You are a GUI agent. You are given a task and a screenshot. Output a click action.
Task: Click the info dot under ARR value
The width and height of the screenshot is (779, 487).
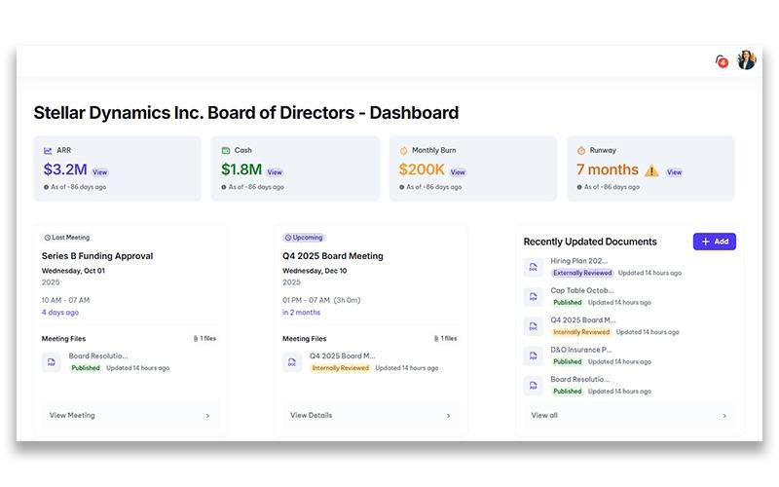pos(46,187)
